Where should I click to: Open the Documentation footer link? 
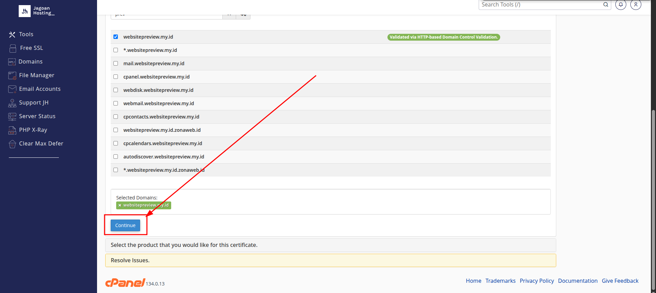pyautogui.click(x=577, y=281)
